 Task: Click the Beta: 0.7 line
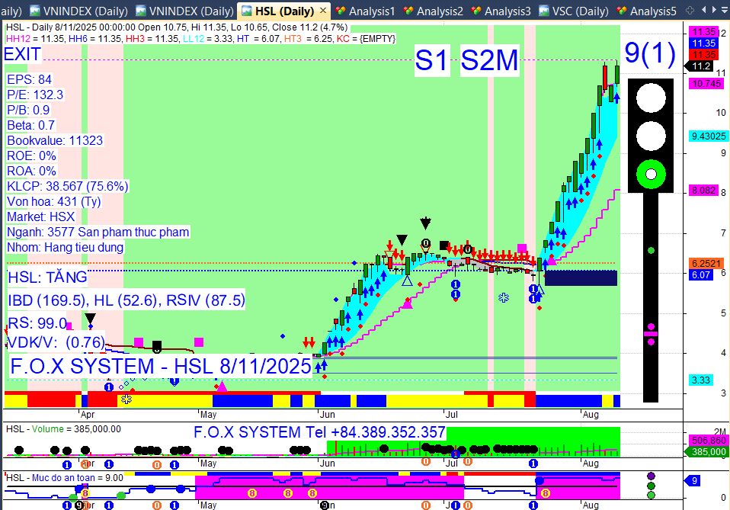(30, 125)
